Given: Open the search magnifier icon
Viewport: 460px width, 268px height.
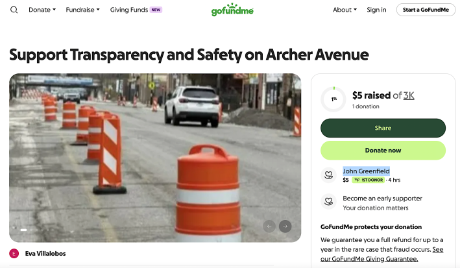Looking at the screenshot, I should pos(14,10).
